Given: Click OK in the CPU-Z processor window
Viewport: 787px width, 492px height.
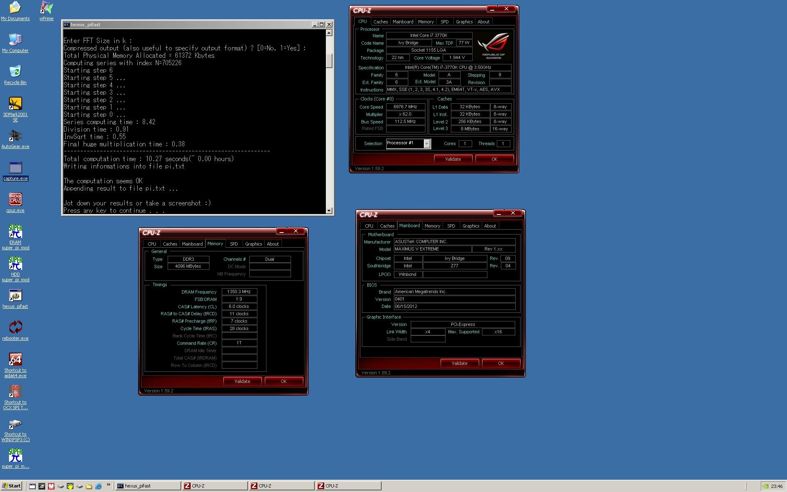Looking at the screenshot, I should [x=494, y=159].
